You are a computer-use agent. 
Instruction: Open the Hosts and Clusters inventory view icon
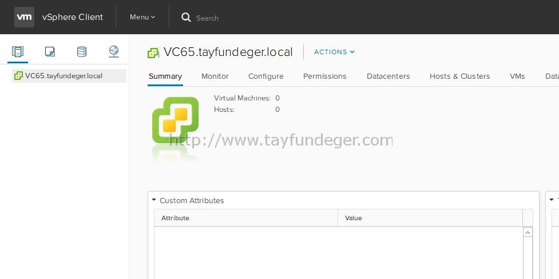pyautogui.click(x=18, y=52)
